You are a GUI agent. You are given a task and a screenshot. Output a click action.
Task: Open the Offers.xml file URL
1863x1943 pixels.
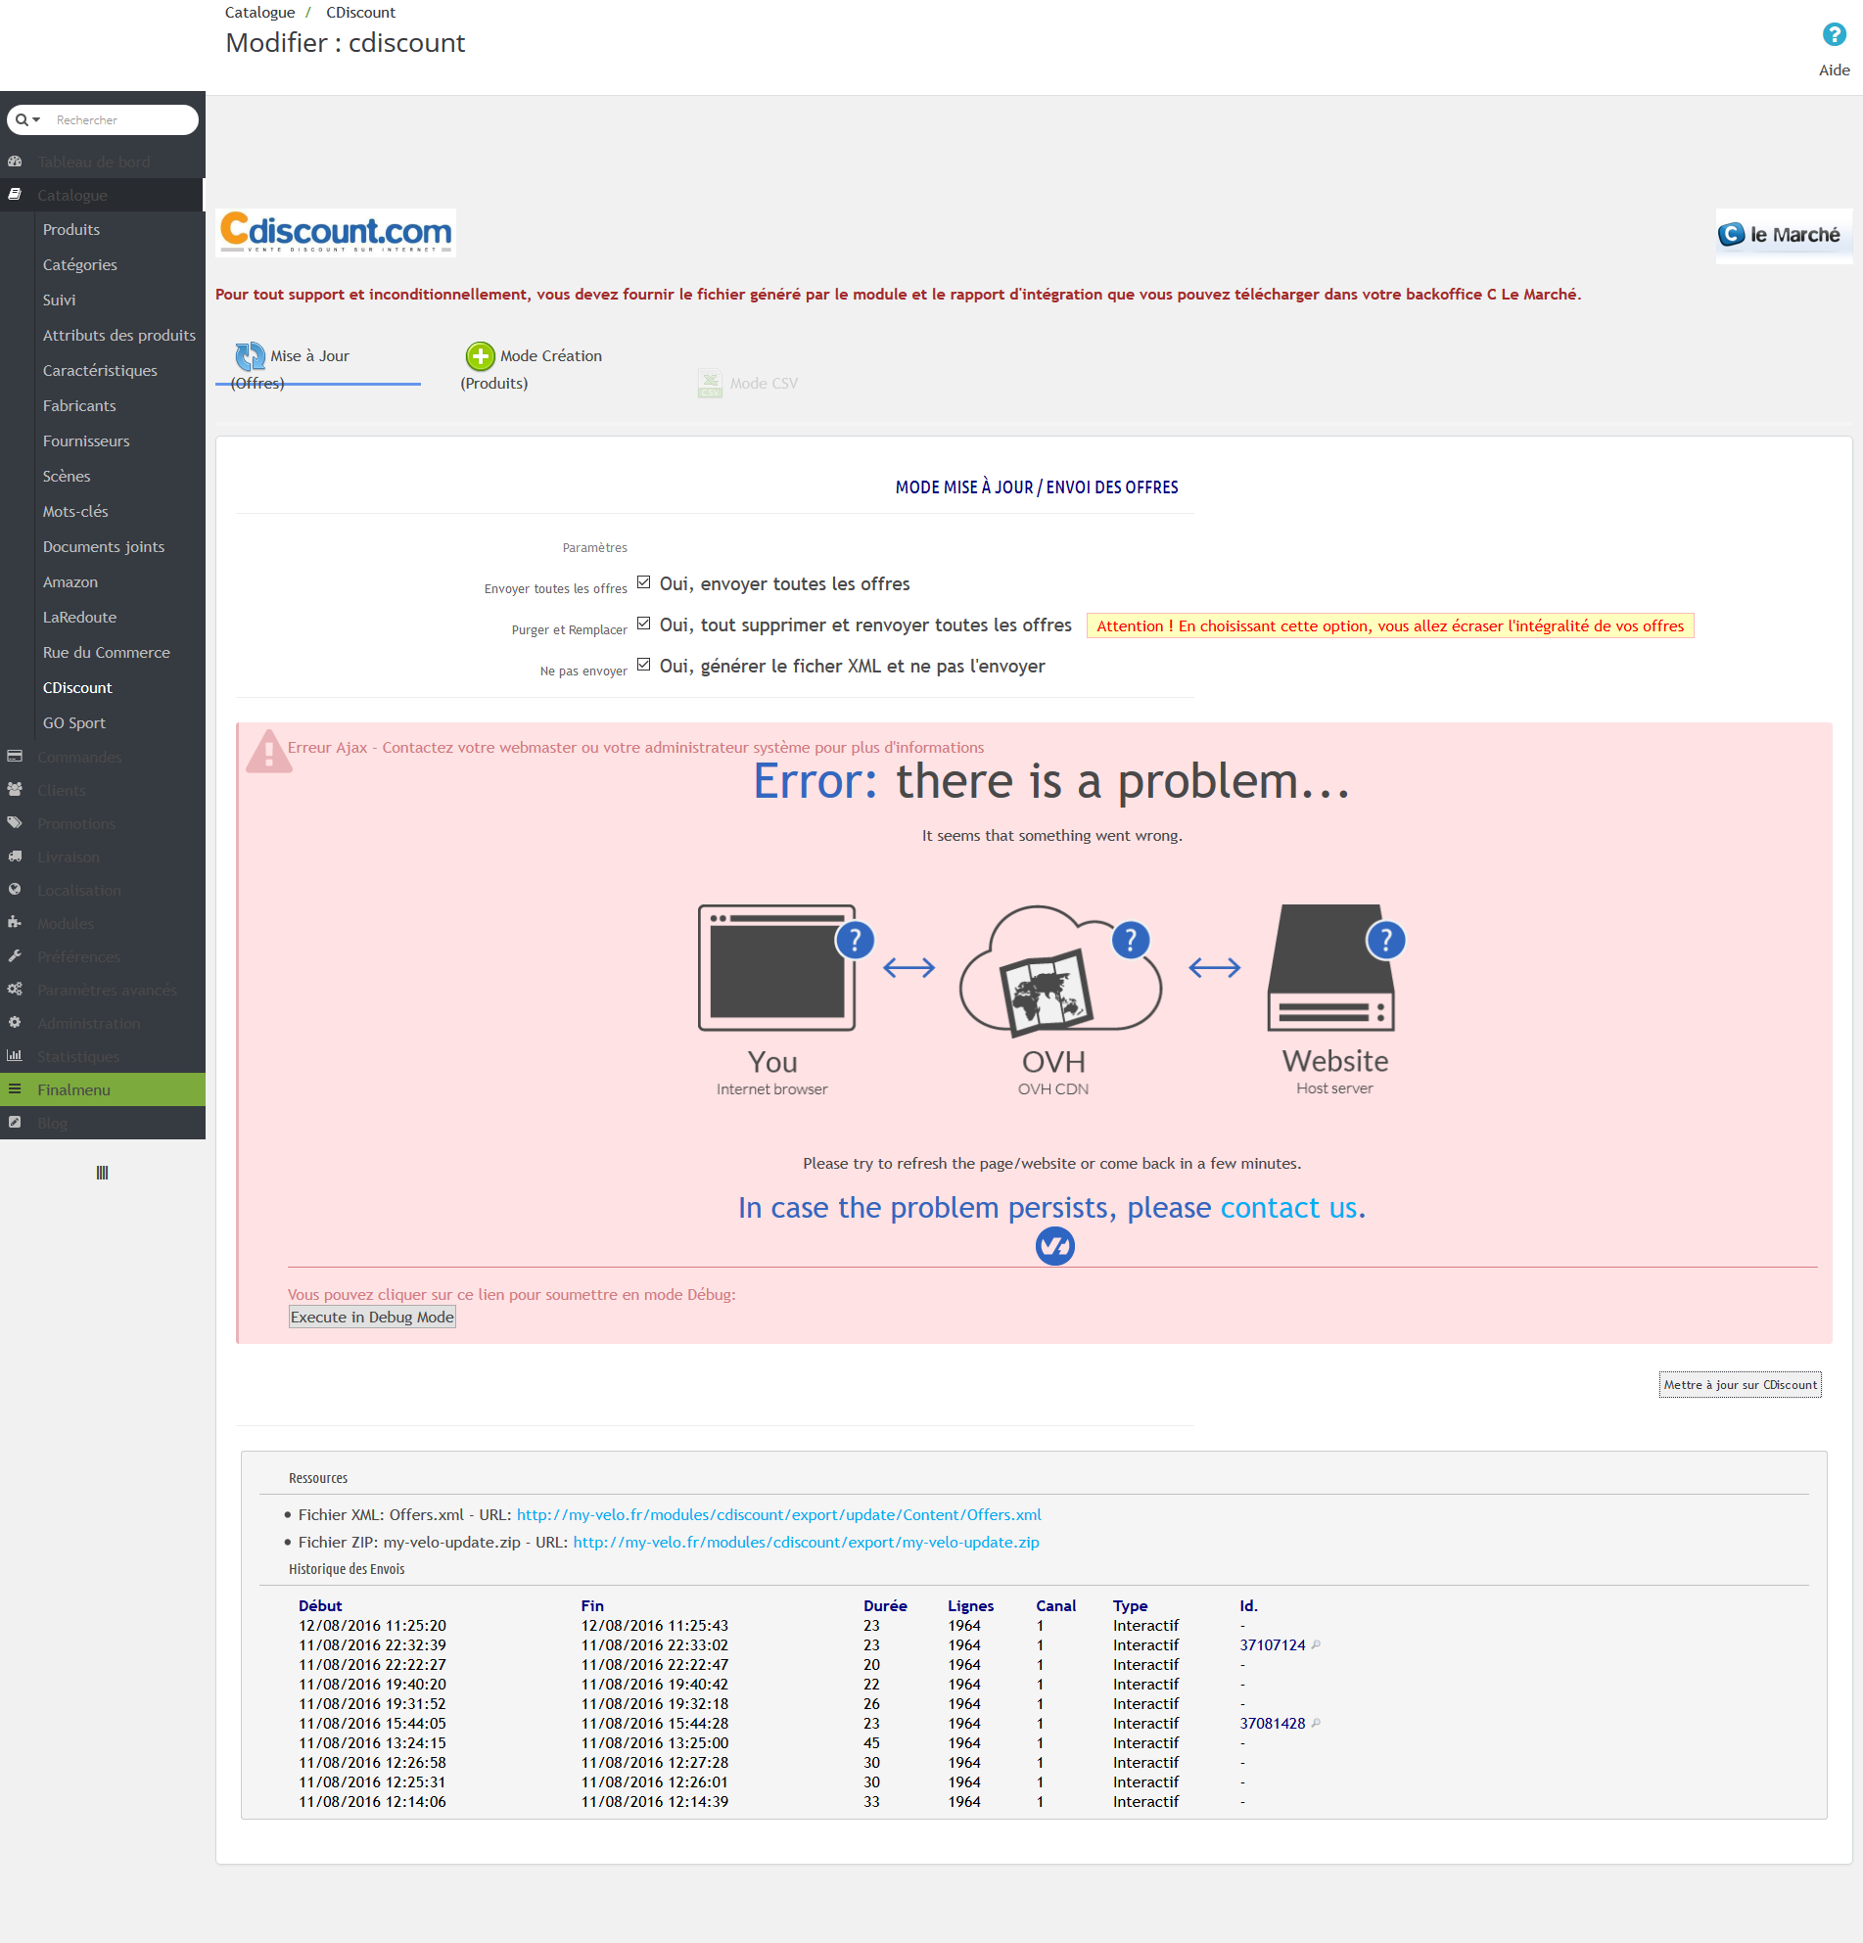(x=778, y=1514)
